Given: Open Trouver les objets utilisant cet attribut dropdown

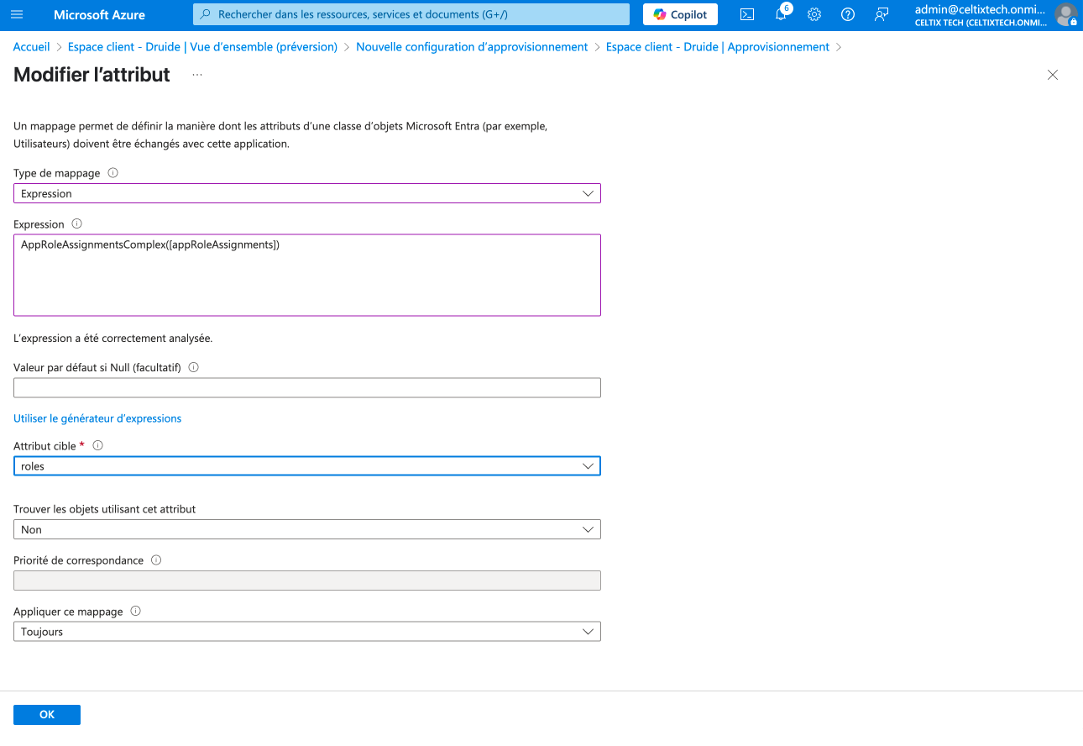Looking at the screenshot, I should click(x=307, y=529).
